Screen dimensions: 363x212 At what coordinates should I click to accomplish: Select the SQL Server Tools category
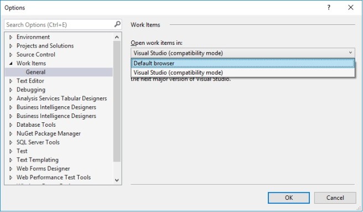pos(38,142)
